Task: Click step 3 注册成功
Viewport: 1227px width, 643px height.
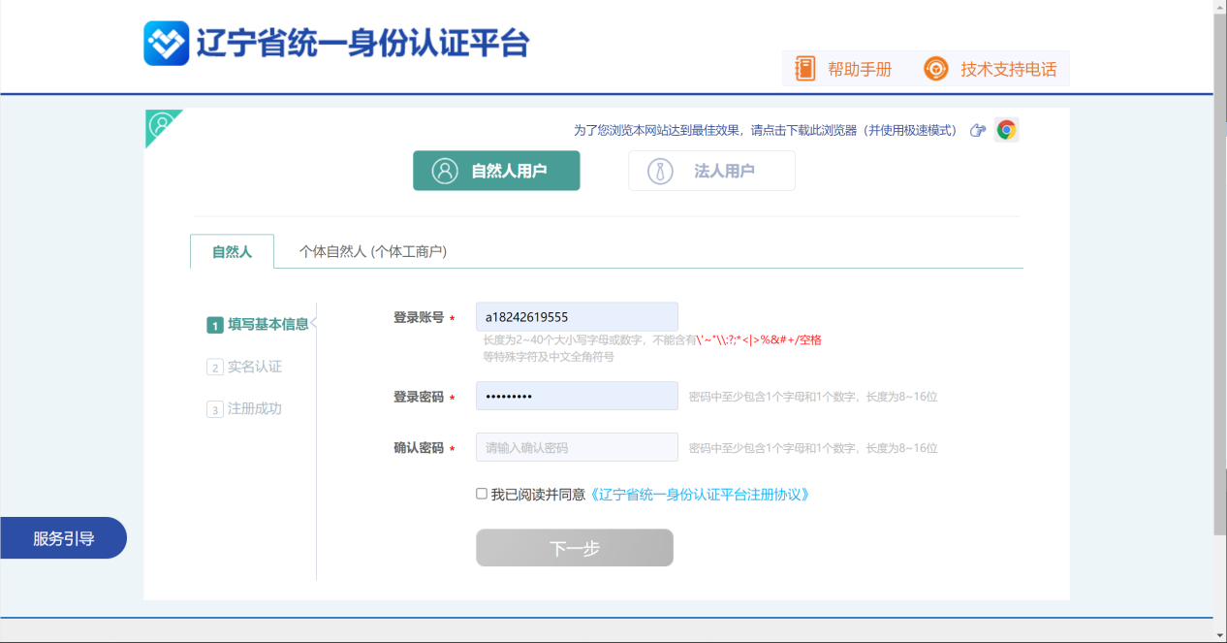Action: pos(244,409)
